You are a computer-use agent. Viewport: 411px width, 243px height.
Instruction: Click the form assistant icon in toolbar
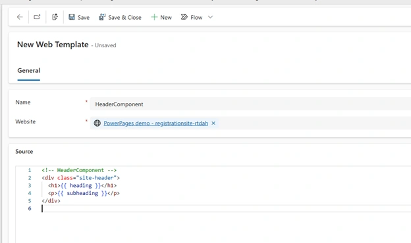(x=55, y=17)
